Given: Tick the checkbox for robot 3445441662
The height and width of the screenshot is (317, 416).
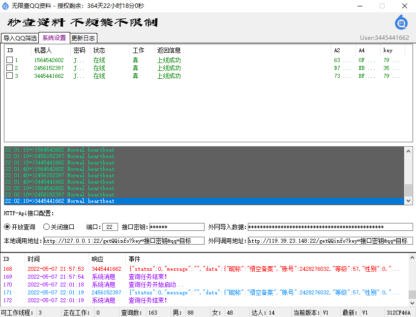Looking at the screenshot, I should (x=9, y=76).
